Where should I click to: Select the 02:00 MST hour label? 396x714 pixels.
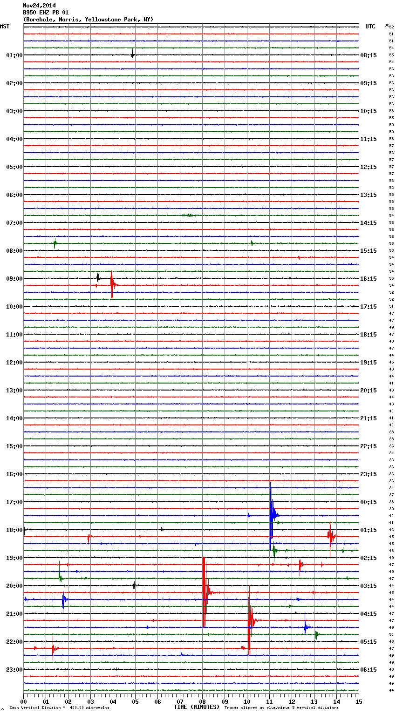[x=14, y=83]
